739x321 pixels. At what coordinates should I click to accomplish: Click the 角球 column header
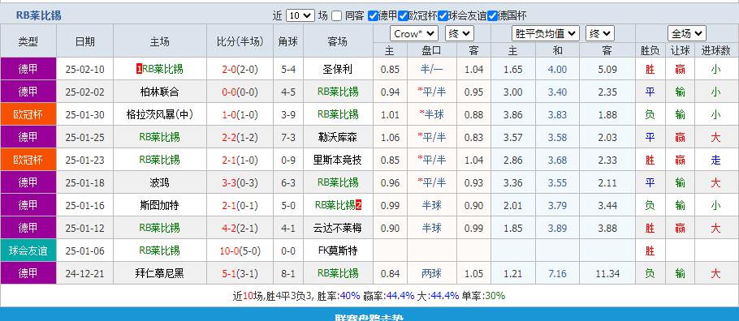pos(288,41)
